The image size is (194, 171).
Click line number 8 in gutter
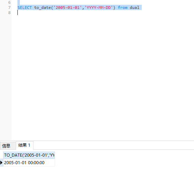click(x=10, y=13)
